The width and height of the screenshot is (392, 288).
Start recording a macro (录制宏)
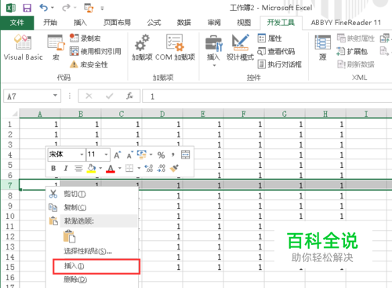(85, 38)
